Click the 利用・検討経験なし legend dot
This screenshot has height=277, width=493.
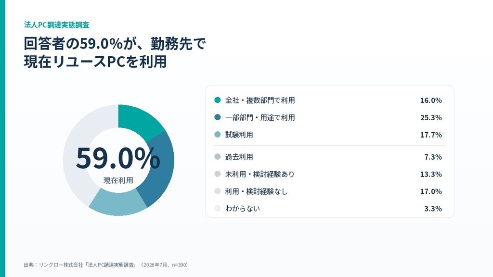point(217,191)
